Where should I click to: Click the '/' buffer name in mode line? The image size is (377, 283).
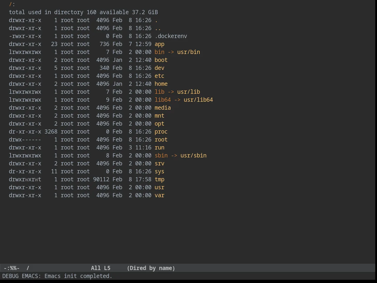(28, 268)
